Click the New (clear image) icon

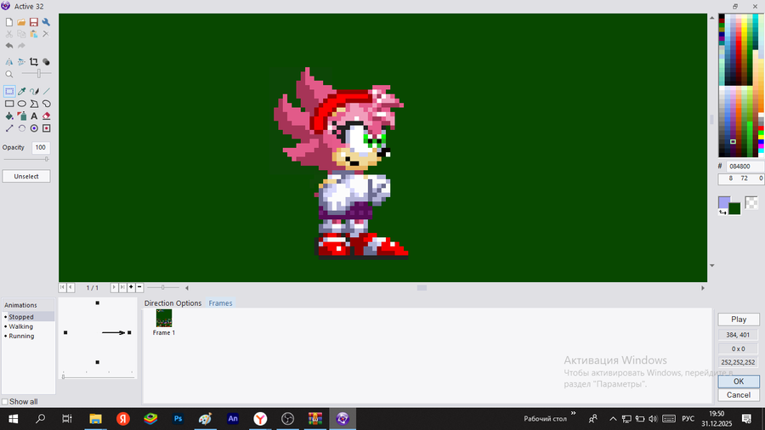click(9, 22)
